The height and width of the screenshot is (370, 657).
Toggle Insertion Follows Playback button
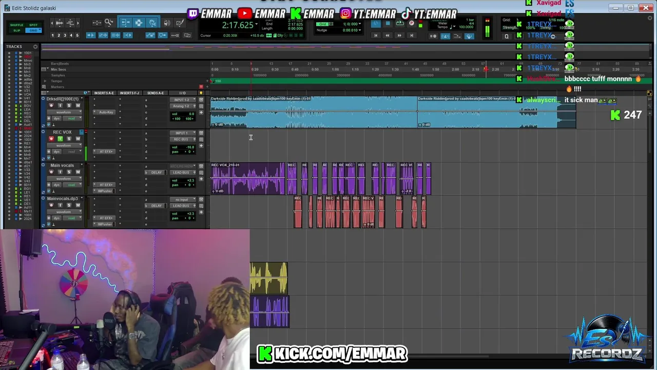(128, 35)
